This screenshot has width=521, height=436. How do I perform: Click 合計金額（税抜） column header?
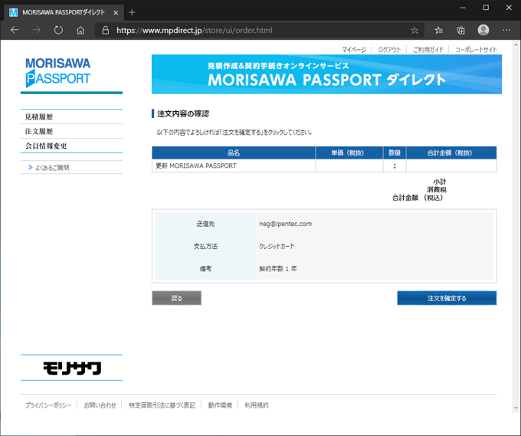coord(451,152)
